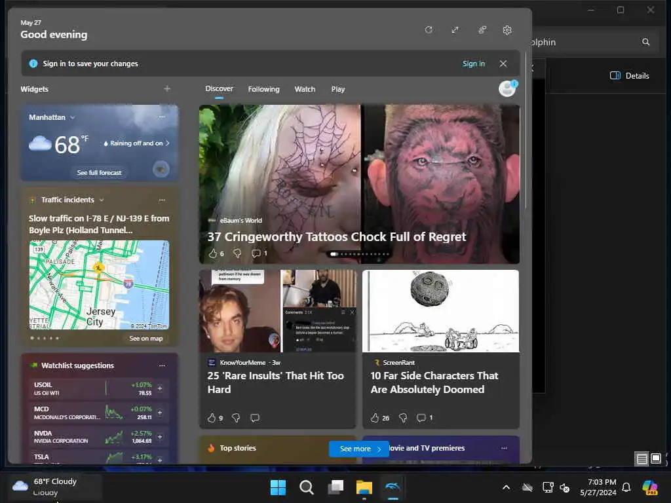Comment on the 25 Rare Insults story
The width and height of the screenshot is (671, 503).
[x=255, y=418]
